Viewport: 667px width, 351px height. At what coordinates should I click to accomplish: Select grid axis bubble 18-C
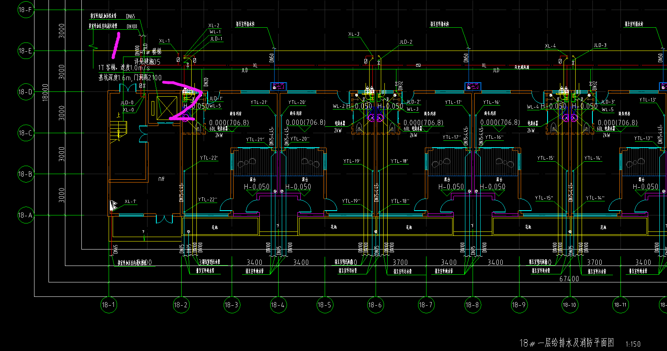[x=26, y=133]
